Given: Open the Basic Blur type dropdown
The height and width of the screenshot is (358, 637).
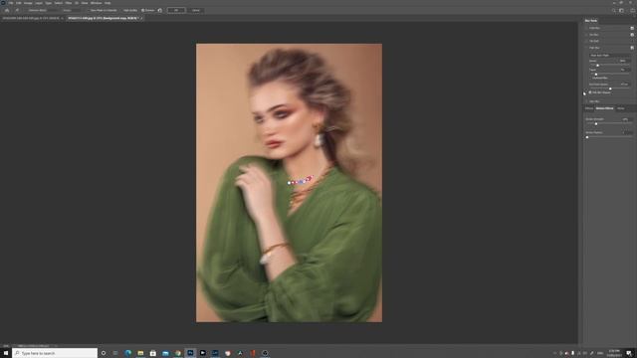Looking at the screenshot, I should (609, 56).
